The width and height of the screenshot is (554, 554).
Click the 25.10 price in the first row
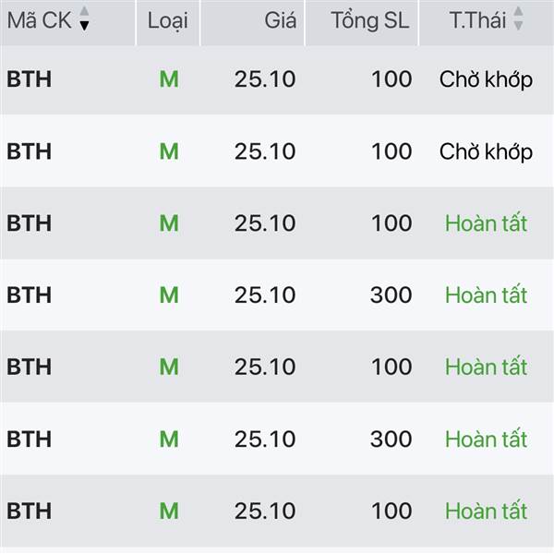click(265, 79)
